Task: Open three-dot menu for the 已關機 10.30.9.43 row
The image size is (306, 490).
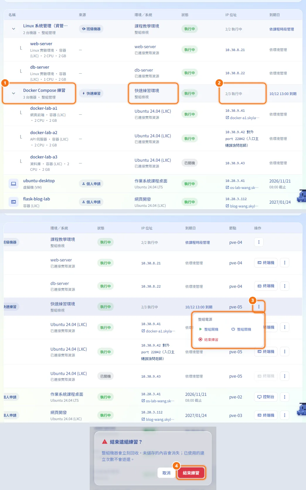Action: (x=285, y=376)
